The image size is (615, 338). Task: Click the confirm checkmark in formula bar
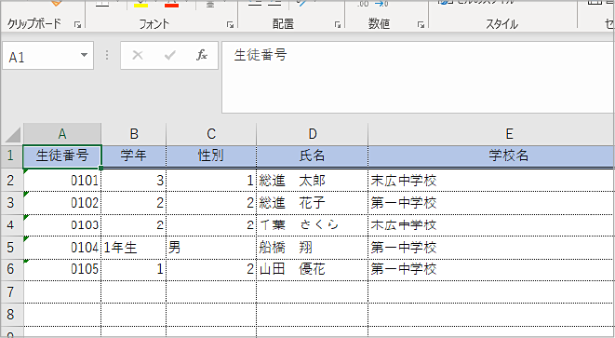170,55
